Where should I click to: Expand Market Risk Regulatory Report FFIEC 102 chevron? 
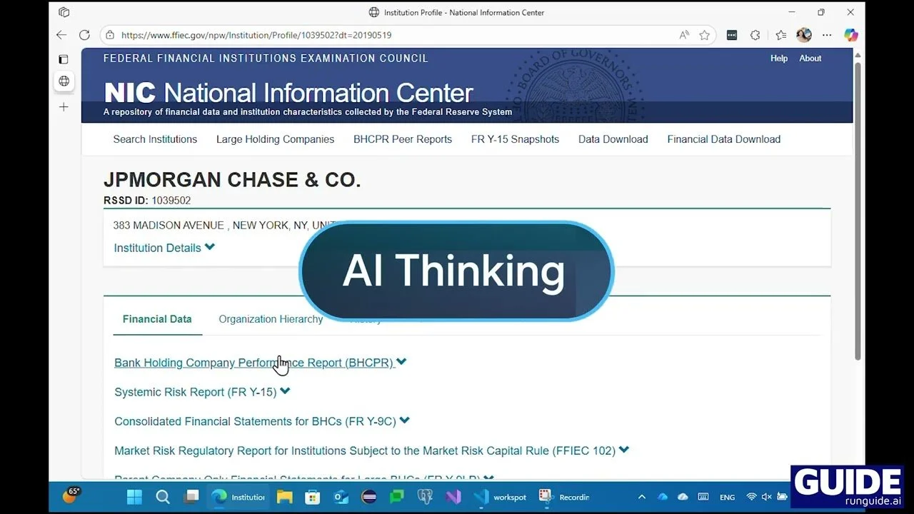click(x=624, y=450)
